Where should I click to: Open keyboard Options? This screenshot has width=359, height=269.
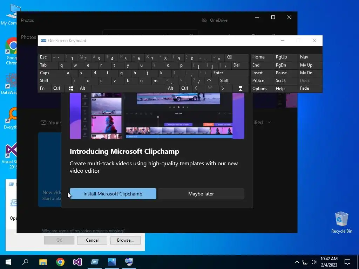click(x=262, y=89)
